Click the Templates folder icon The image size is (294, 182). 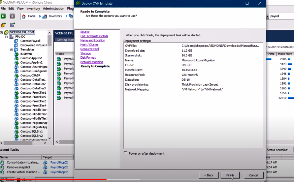pos(16,50)
